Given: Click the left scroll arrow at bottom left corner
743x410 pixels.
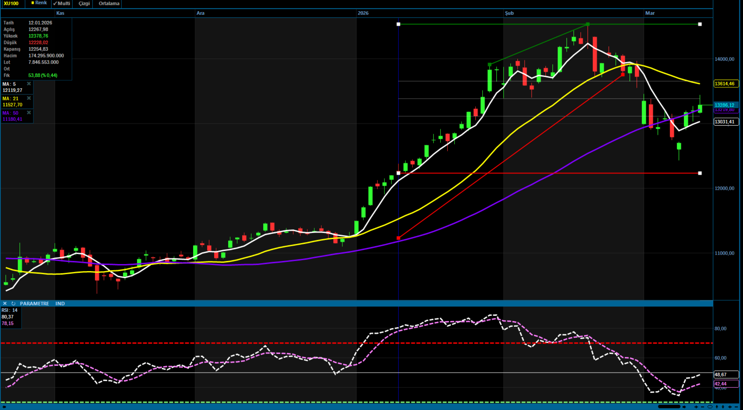Looking at the screenshot, I should (4, 407).
